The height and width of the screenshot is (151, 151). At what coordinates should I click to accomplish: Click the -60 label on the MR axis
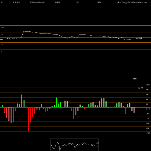point(147,124)
